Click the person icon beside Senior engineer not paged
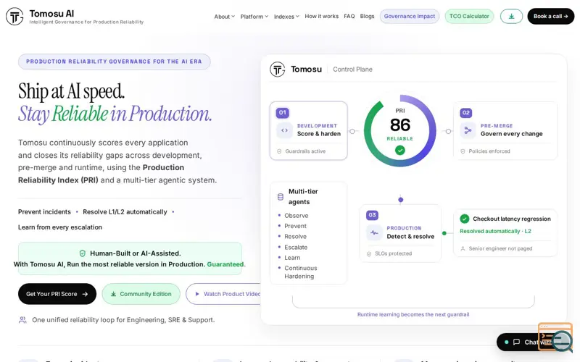The image size is (580, 362). point(463,248)
